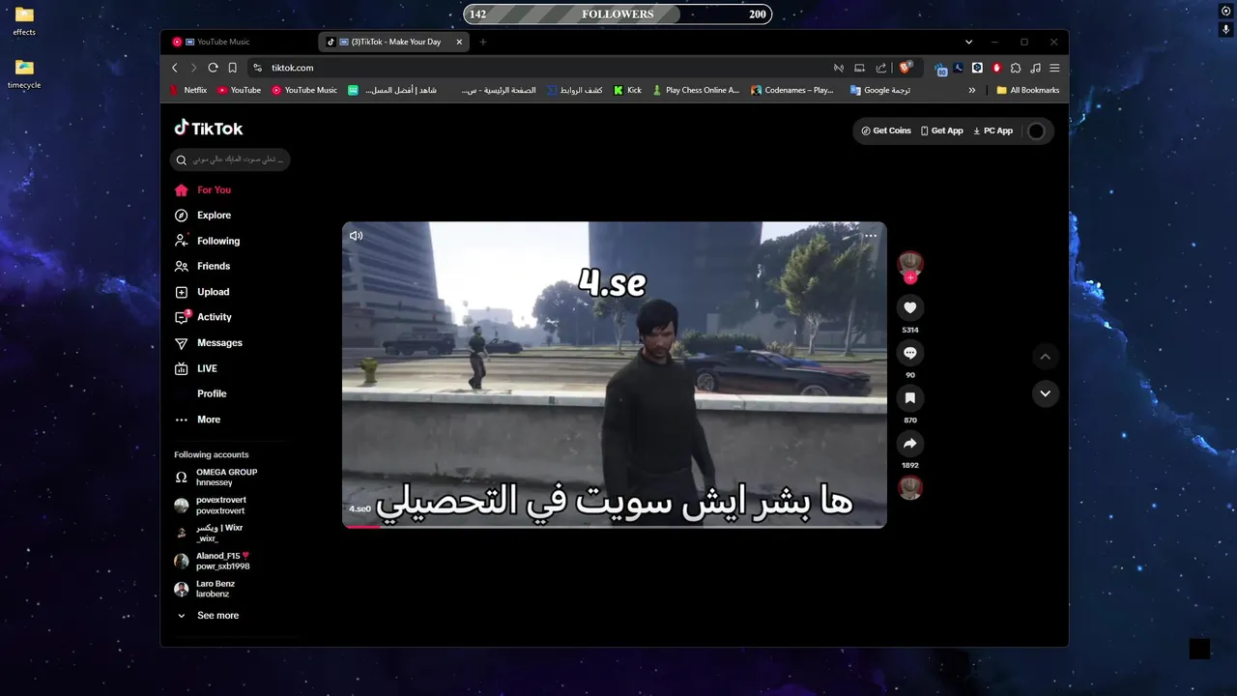Click the PC App button
The image size is (1237, 696).
pyautogui.click(x=993, y=130)
